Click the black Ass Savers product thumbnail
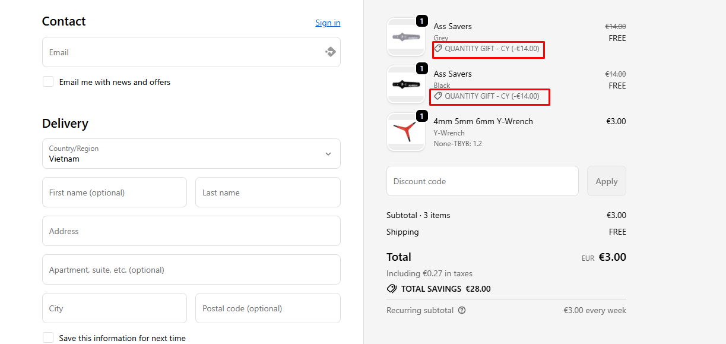The height and width of the screenshot is (344, 726). coord(406,84)
